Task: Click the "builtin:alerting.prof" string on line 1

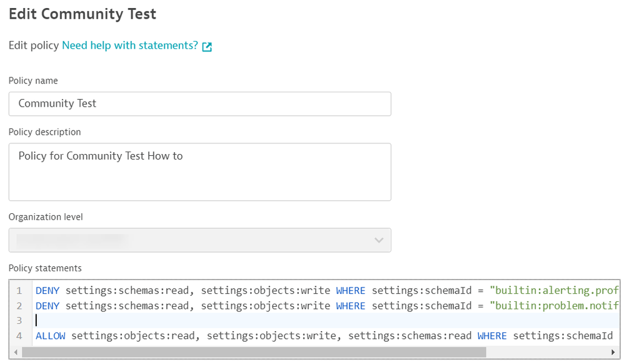Action: click(x=555, y=290)
